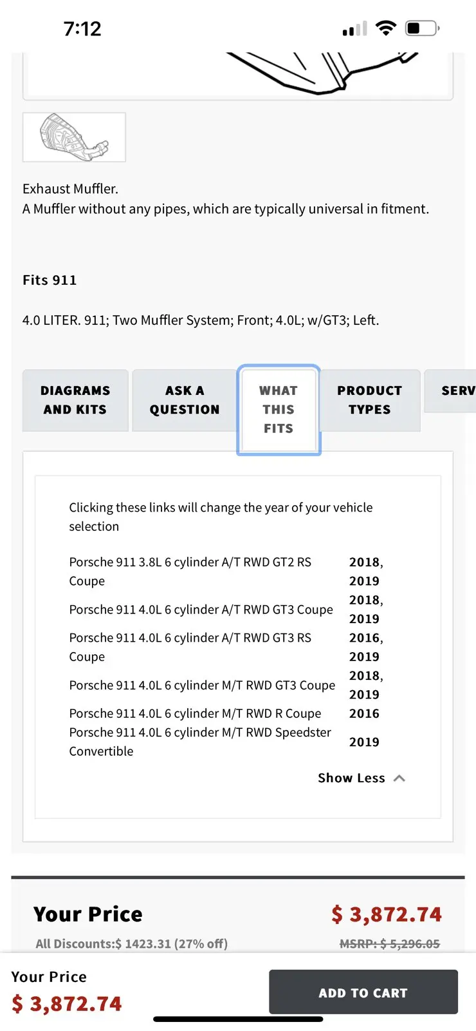Choose 2016 for the GT3 RS Coupe
Image resolution: width=476 pixels, height=1031 pixels.
click(x=364, y=637)
